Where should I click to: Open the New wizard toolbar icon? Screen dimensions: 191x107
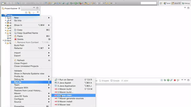tap(3, 3)
